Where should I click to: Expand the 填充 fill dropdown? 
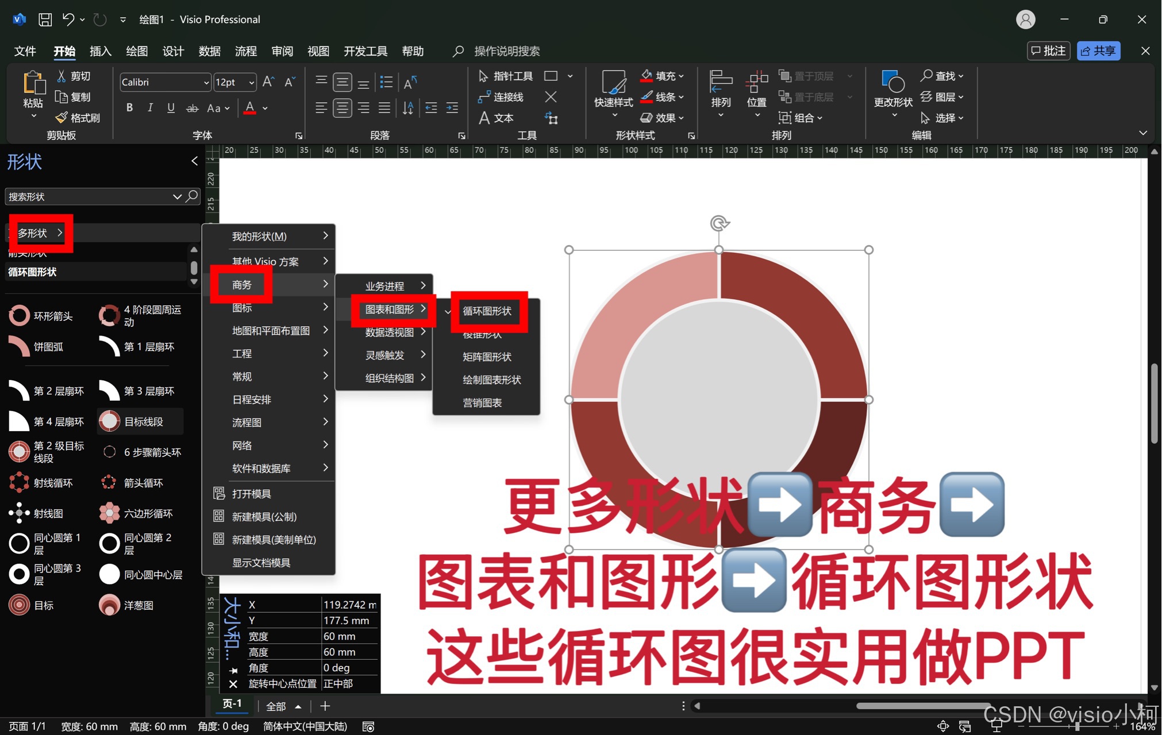(682, 76)
